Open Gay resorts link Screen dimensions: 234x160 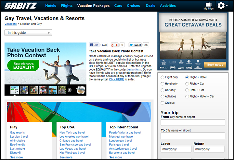(17, 132)
